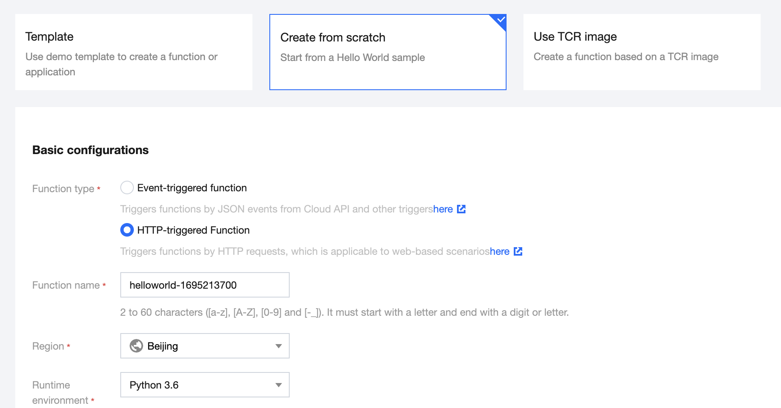The image size is (781, 408).
Task: Choose the Use TCR image card
Action: point(642,52)
